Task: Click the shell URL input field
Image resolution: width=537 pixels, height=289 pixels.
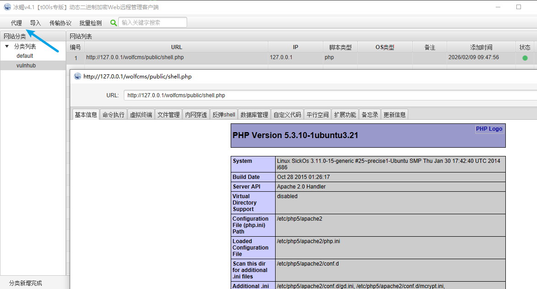Action: pos(331,95)
